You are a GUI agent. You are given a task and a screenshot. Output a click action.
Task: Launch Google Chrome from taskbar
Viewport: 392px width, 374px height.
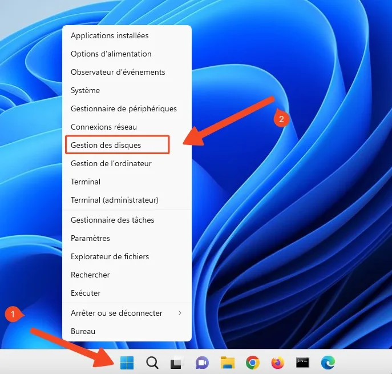click(253, 363)
